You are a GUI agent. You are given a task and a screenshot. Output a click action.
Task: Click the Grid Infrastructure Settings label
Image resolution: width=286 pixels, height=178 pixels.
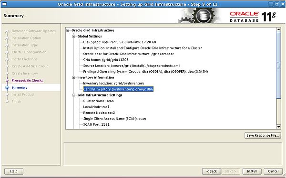(x=100, y=95)
